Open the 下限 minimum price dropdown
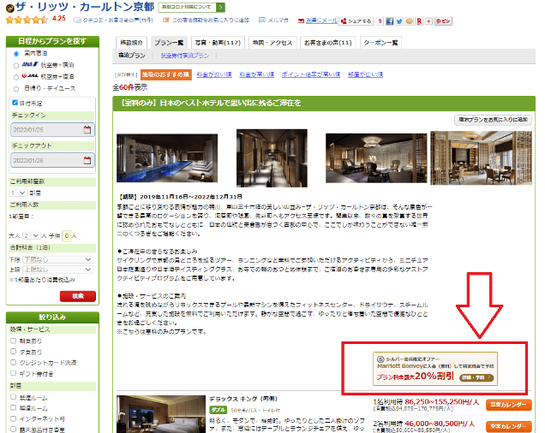The height and width of the screenshot is (433, 545). click(57, 260)
